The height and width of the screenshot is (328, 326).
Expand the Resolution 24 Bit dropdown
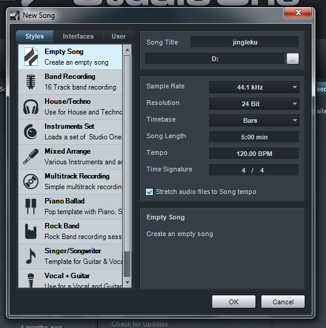(254, 104)
